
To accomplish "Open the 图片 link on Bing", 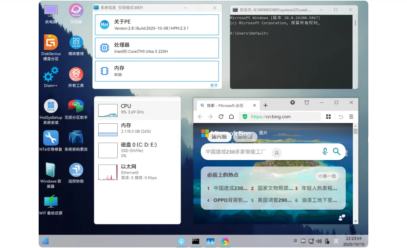I will [263, 133].
